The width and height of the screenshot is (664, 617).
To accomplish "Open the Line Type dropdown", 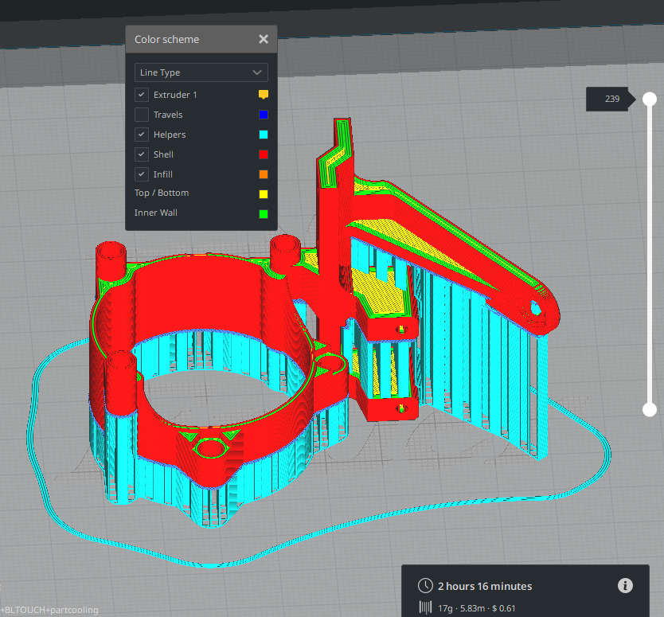I will (201, 72).
